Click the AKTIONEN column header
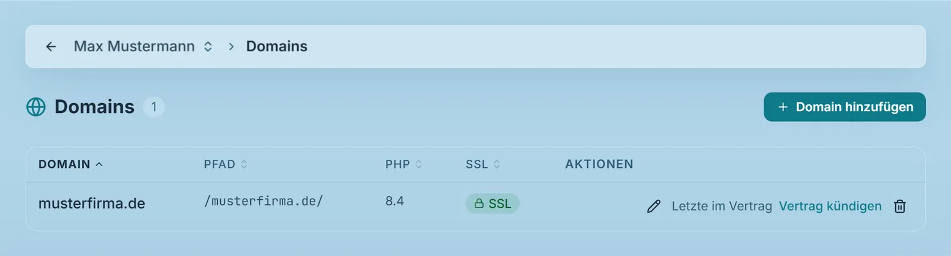 [x=599, y=164]
